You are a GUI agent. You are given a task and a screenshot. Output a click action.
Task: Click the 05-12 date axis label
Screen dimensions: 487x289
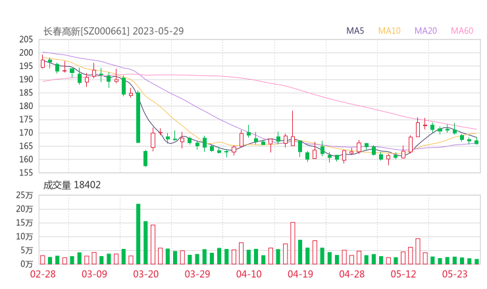(x=403, y=274)
